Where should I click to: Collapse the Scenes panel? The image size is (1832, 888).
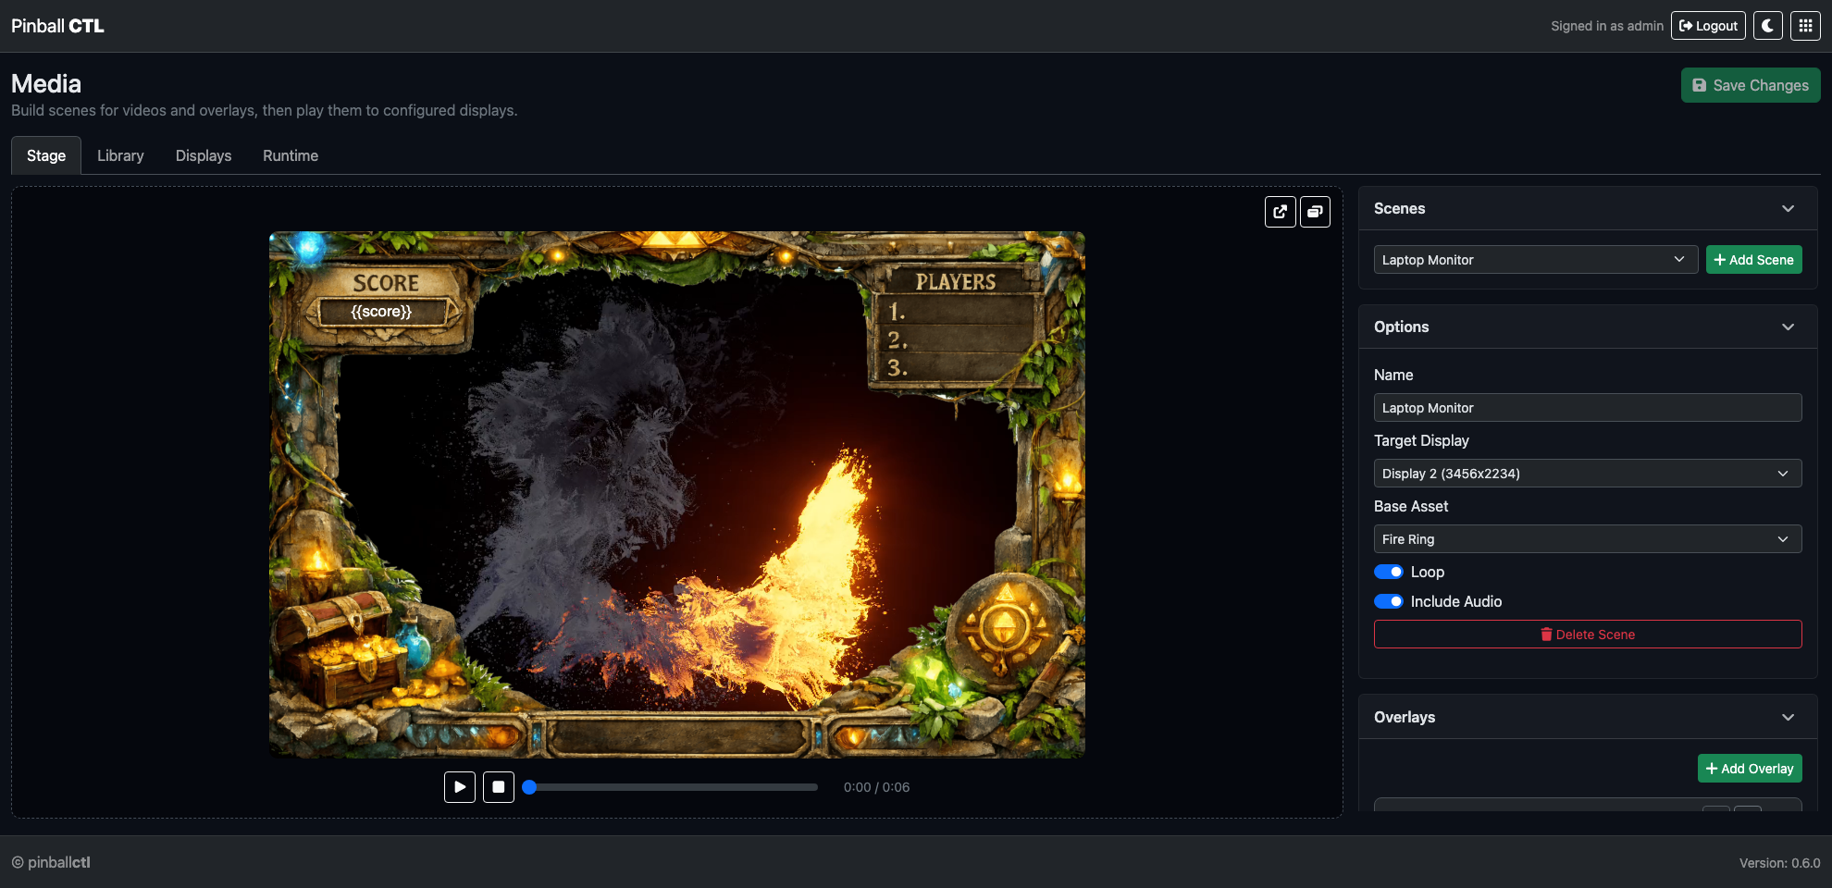coord(1788,209)
